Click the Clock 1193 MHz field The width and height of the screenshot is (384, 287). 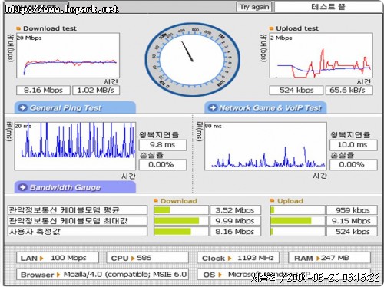[x=238, y=258]
